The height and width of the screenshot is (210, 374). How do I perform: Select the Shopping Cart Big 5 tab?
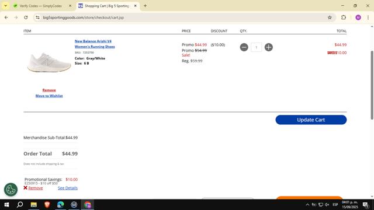pyautogui.click(x=107, y=6)
